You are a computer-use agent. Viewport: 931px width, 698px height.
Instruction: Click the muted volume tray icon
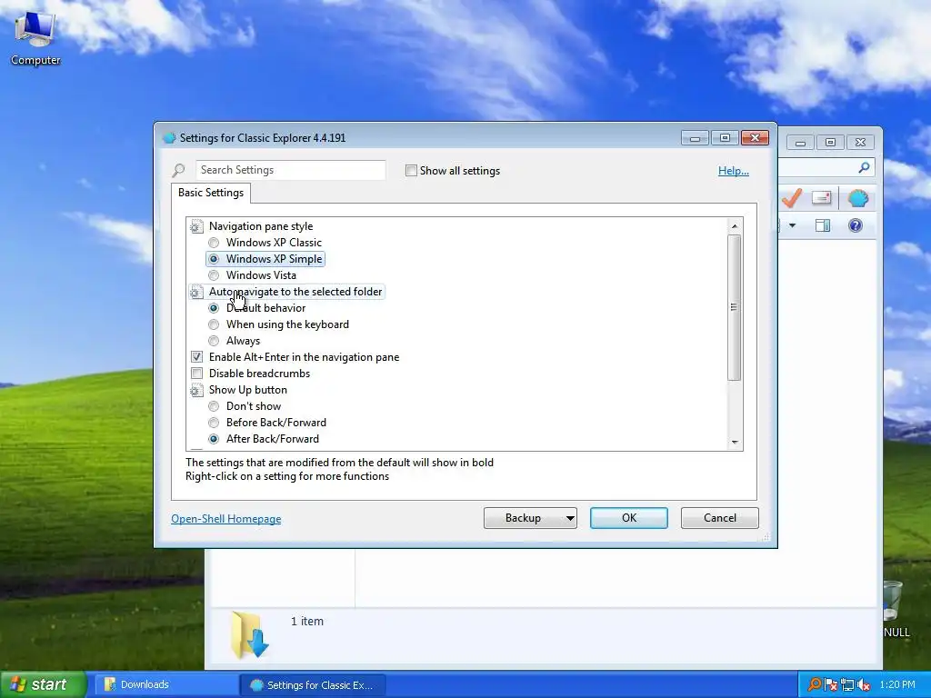pos(864,685)
